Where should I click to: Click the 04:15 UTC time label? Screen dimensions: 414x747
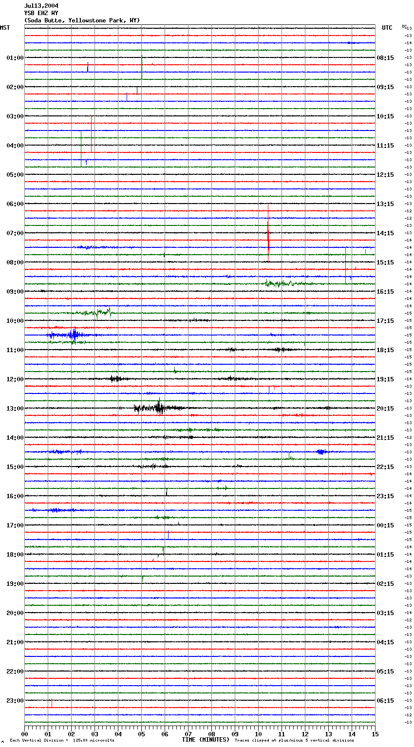385,642
